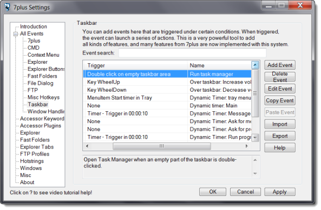Click the horizontal scroll right arrow
The image size is (321, 210).
(246, 146)
